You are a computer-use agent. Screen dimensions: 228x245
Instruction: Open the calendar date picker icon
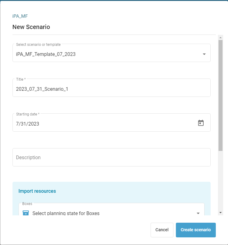[x=201, y=123]
